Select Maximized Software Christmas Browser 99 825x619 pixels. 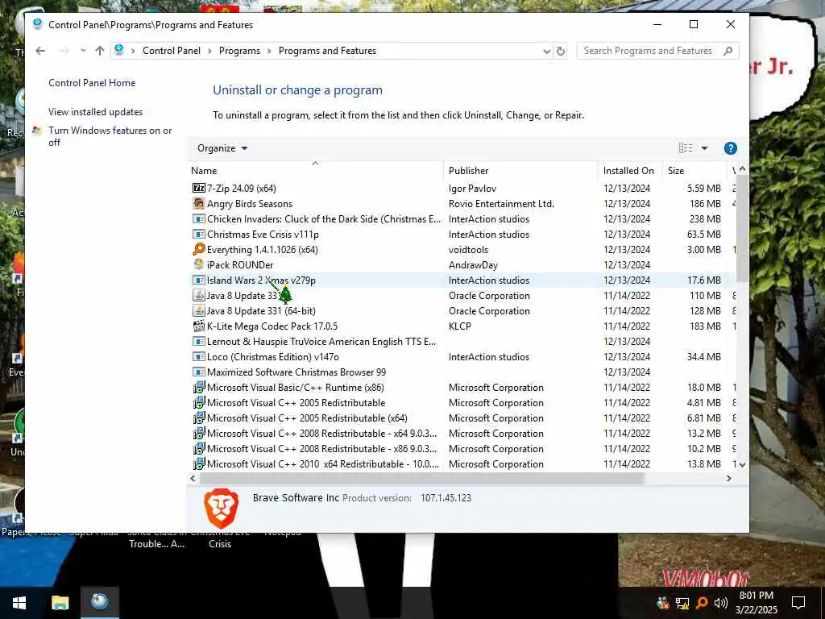[x=462, y=372]
